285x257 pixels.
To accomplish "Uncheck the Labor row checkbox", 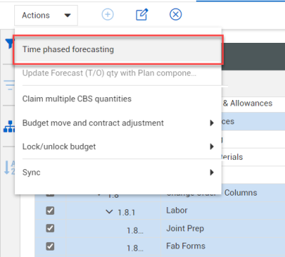I will click(50, 211).
